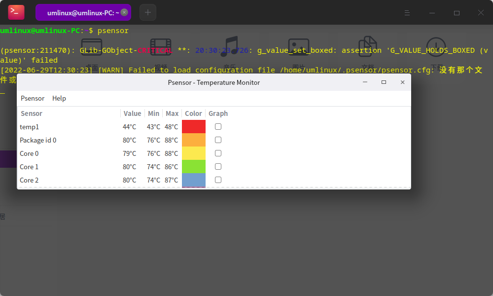Minimize the terminal window
Screen dimensions: 493x296
pos(432,13)
